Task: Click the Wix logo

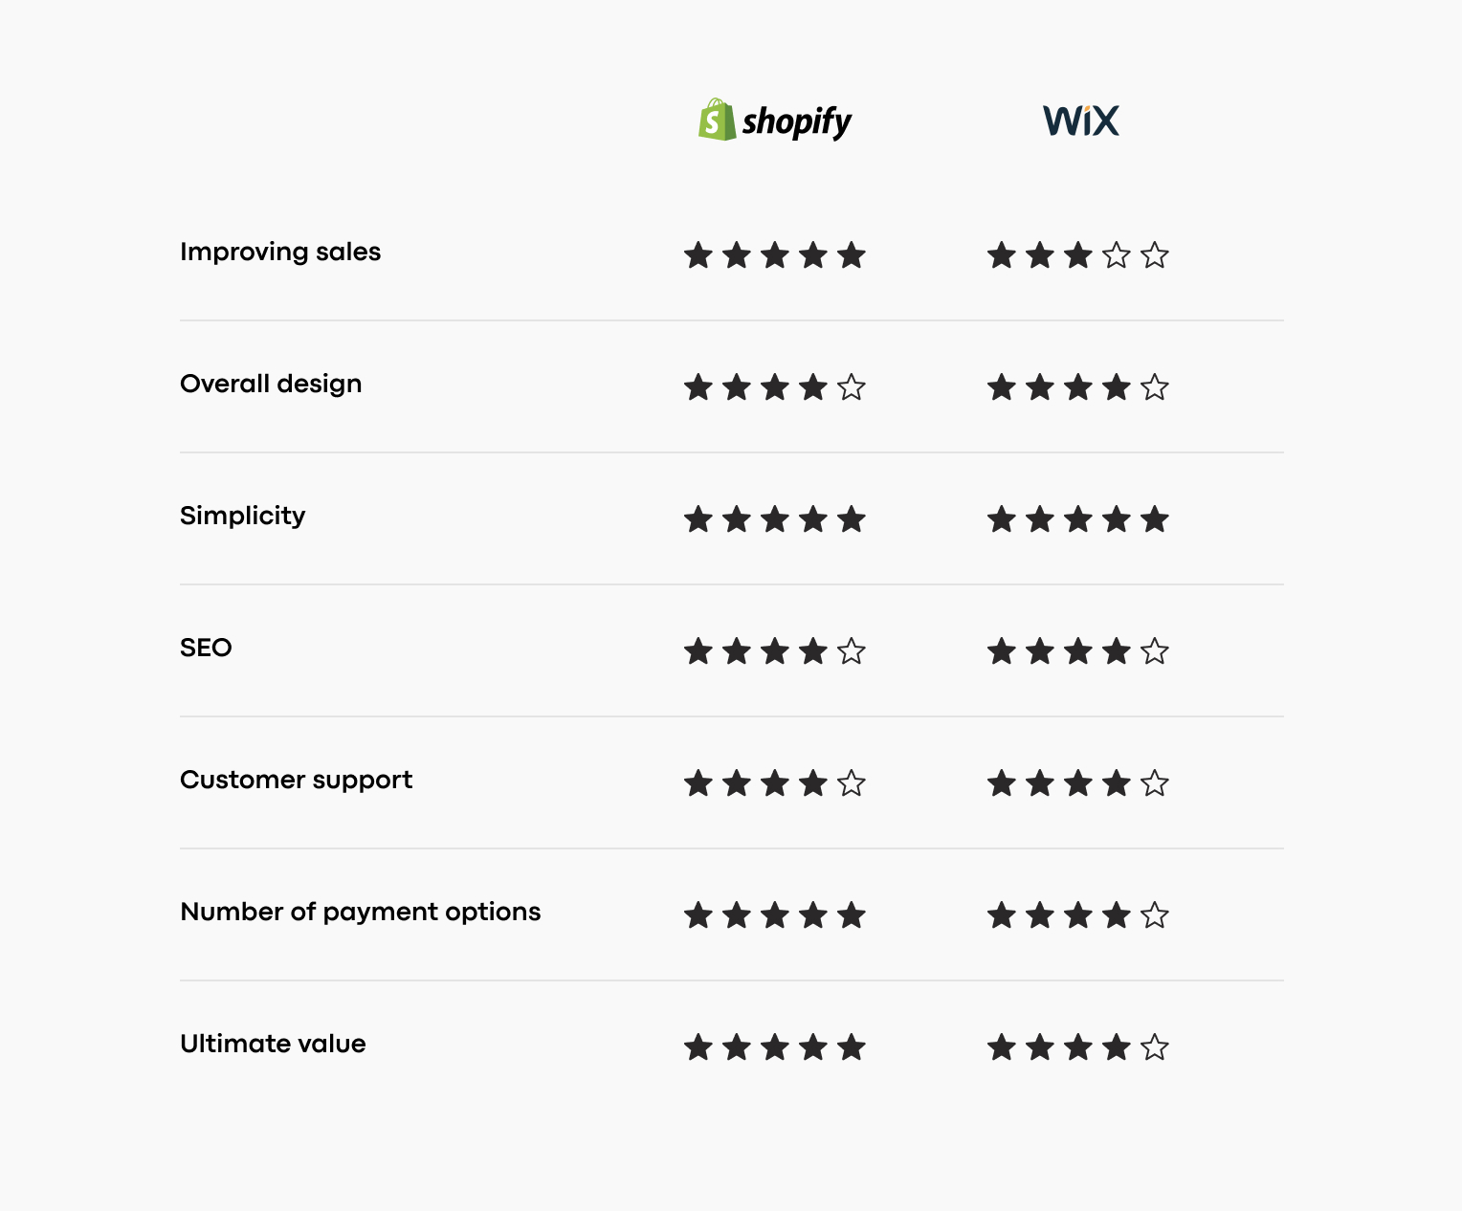Action: click(x=1081, y=121)
